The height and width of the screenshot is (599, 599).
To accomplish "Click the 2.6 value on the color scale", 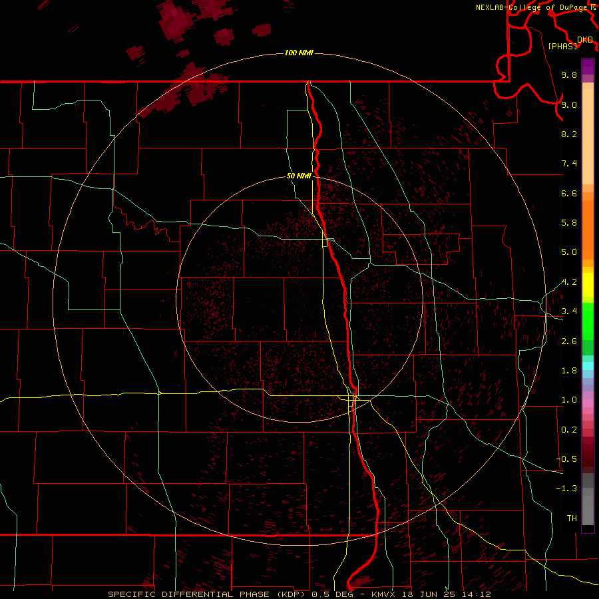I will click(569, 341).
